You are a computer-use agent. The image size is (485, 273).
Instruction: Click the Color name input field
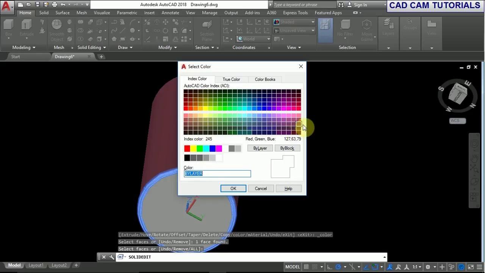click(x=217, y=174)
